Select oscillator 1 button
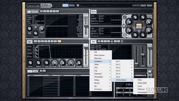The height and width of the screenshot is (101, 179). tap(41, 11)
